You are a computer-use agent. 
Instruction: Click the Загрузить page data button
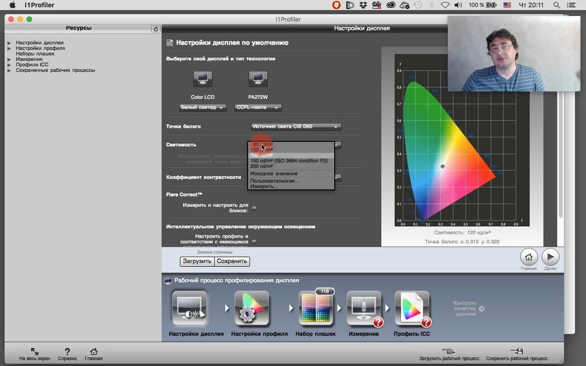pos(197,261)
